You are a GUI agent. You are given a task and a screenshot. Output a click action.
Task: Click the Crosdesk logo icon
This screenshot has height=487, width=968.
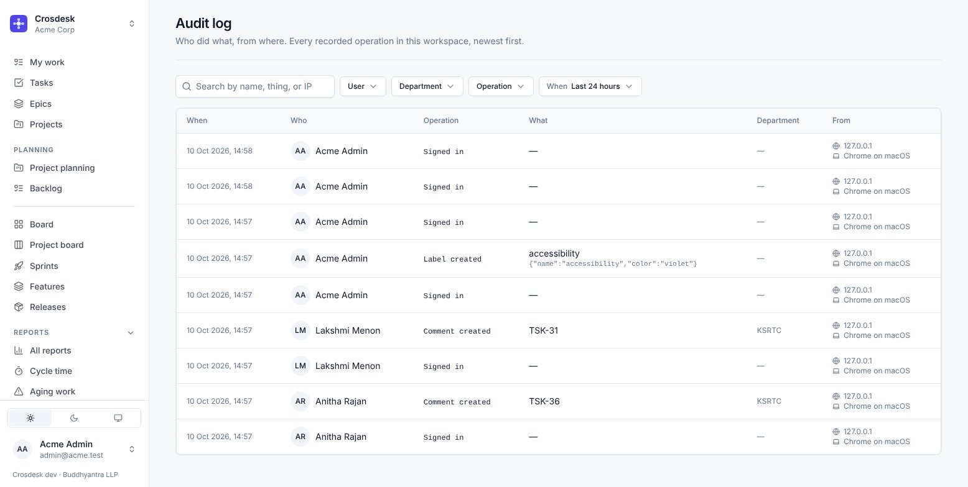19,24
